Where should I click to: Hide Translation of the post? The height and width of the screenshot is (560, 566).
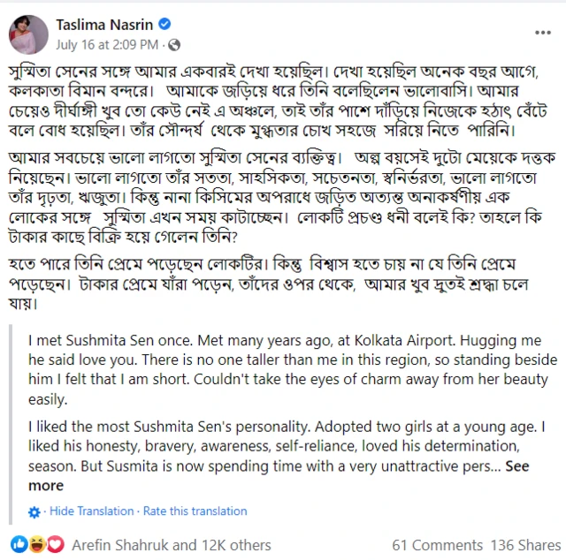pyautogui.click(x=92, y=511)
